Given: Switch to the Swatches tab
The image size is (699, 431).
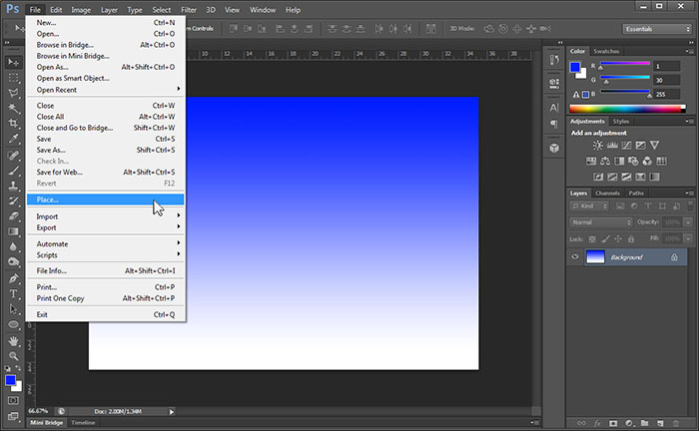Looking at the screenshot, I should pos(605,51).
